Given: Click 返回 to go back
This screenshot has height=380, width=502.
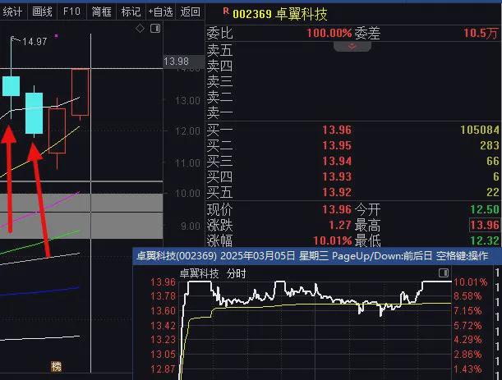Looking at the screenshot, I should point(190,12).
